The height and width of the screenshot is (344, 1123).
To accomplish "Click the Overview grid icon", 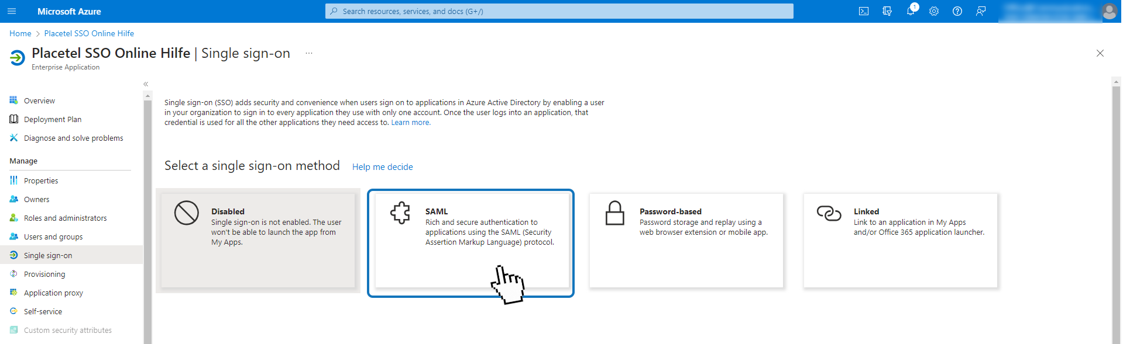I will (x=13, y=100).
